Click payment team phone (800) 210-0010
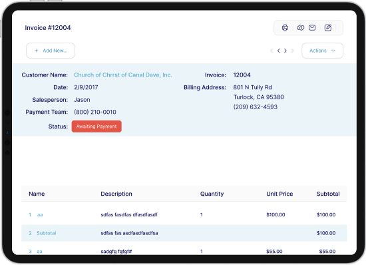 click(95, 112)
